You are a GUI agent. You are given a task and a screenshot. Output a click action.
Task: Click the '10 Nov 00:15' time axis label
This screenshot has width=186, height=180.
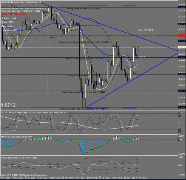(x=43, y=178)
